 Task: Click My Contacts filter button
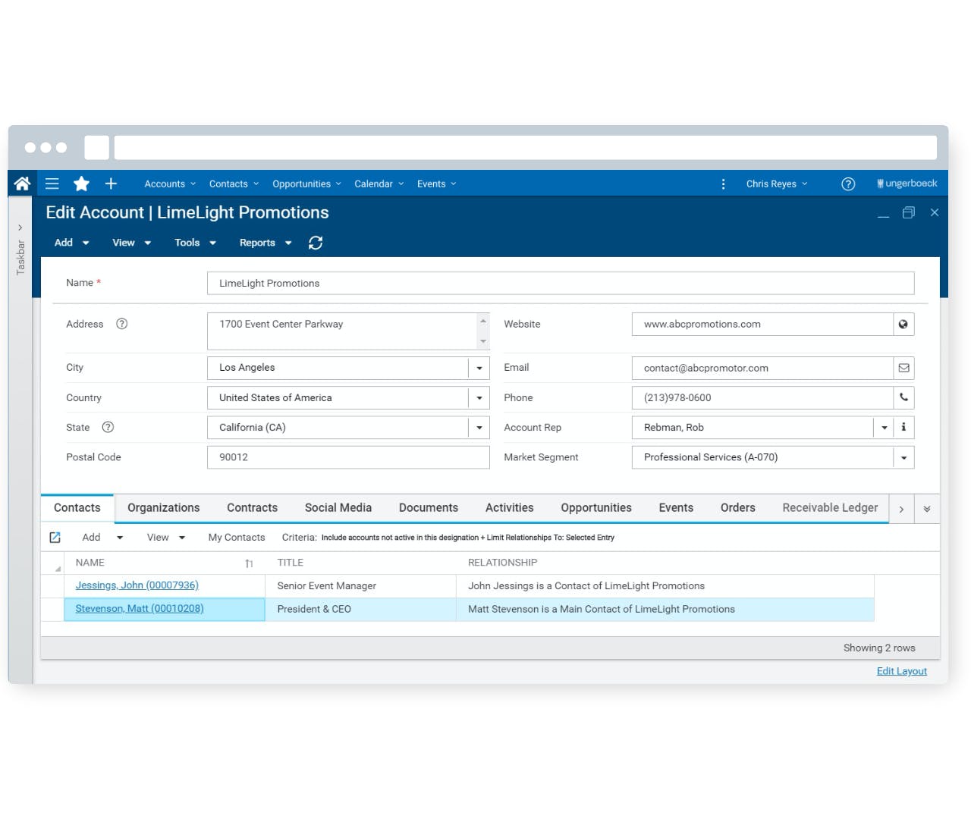pyautogui.click(x=237, y=538)
